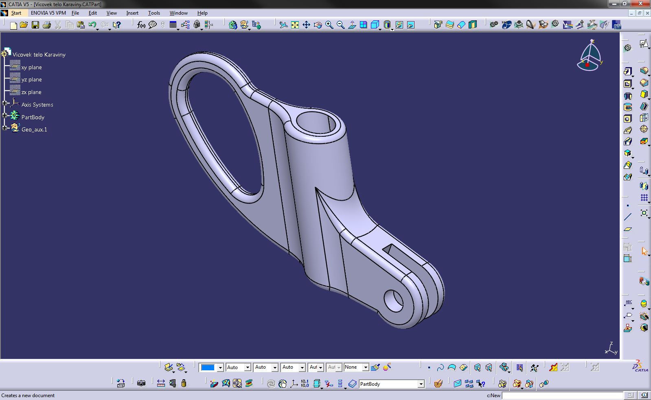Click the Hole tool icon

tap(627, 119)
